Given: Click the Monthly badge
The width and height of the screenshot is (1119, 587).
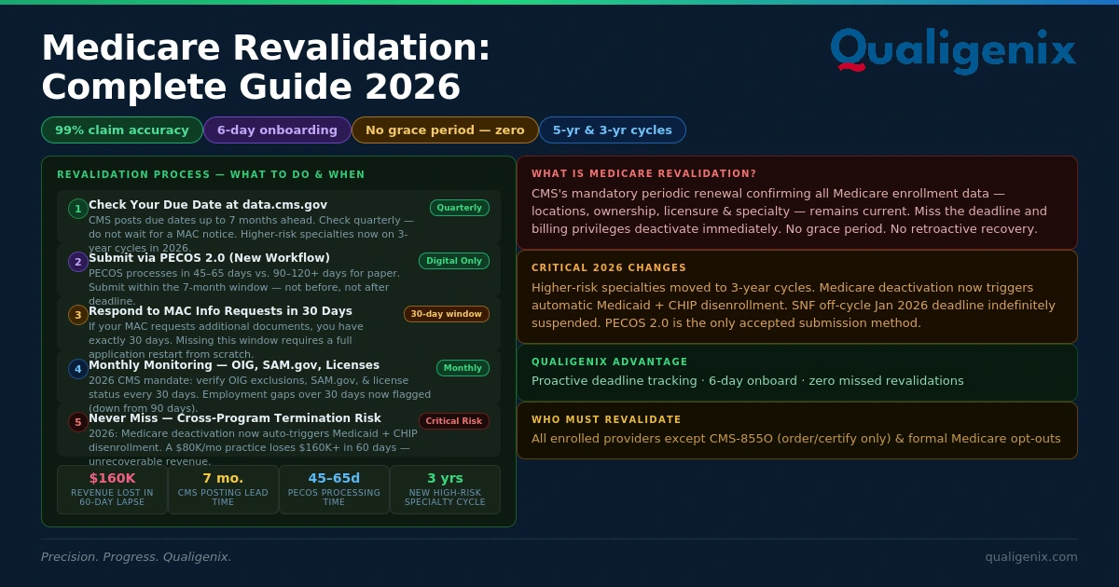Looking at the screenshot, I should tap(463, 368).
